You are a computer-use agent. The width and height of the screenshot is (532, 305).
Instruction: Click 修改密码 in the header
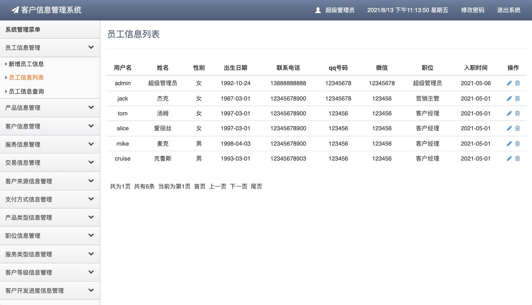473,10
